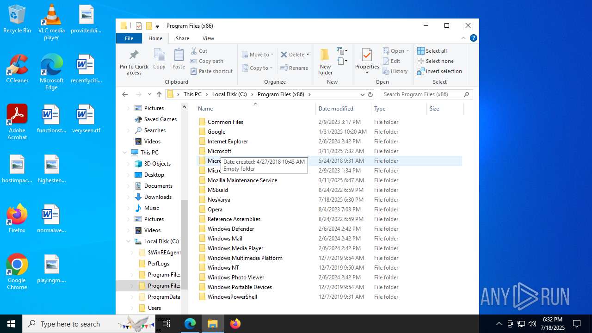Click the volume tray icon

coord(532,324)
